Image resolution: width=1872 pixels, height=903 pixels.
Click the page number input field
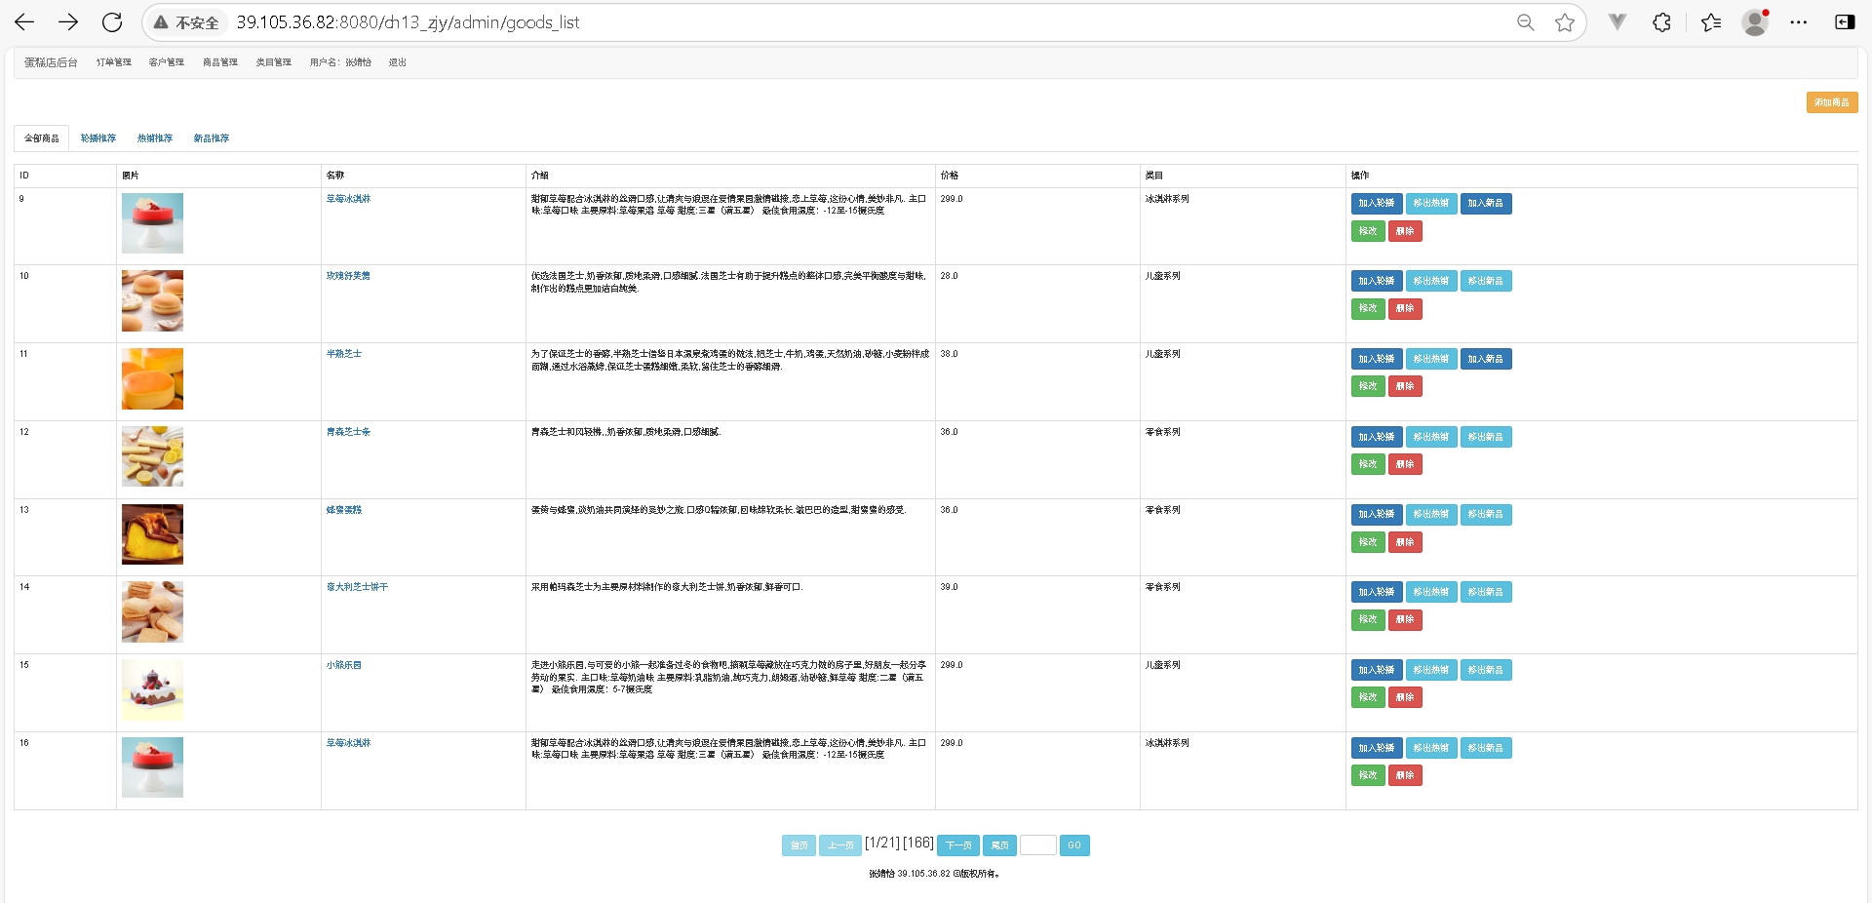[1037, 845]
